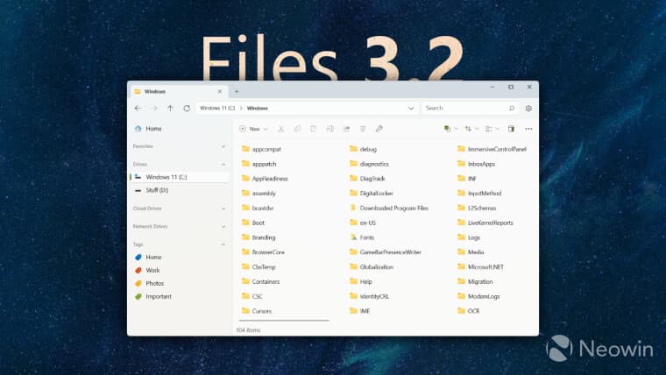Click the search magnifier icon
The image size is (666, 375).
512,109
